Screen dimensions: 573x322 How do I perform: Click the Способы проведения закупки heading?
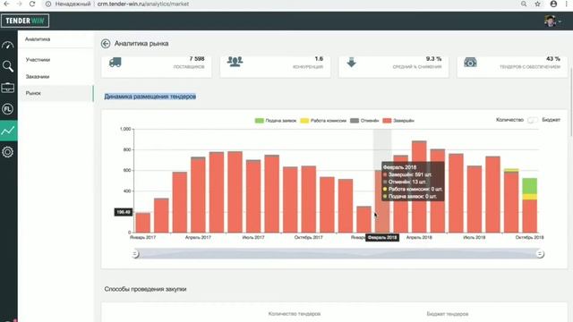coord(145,289)
